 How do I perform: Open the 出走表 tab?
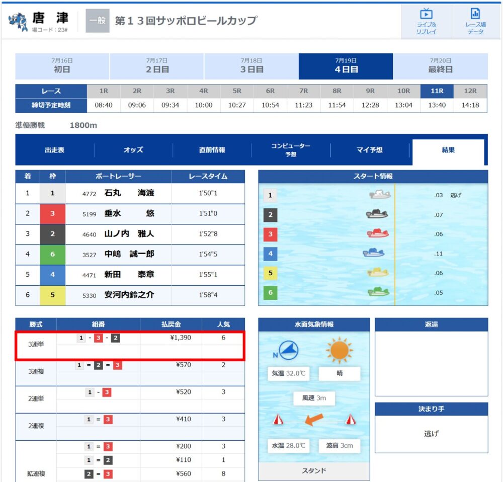54,150
